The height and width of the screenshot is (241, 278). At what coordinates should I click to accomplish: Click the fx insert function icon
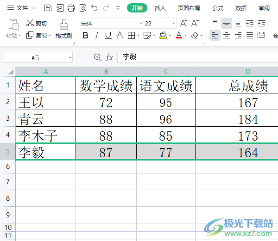(x=109, y=57)
